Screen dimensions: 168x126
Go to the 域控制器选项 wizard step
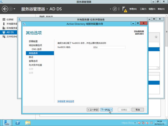35,45
